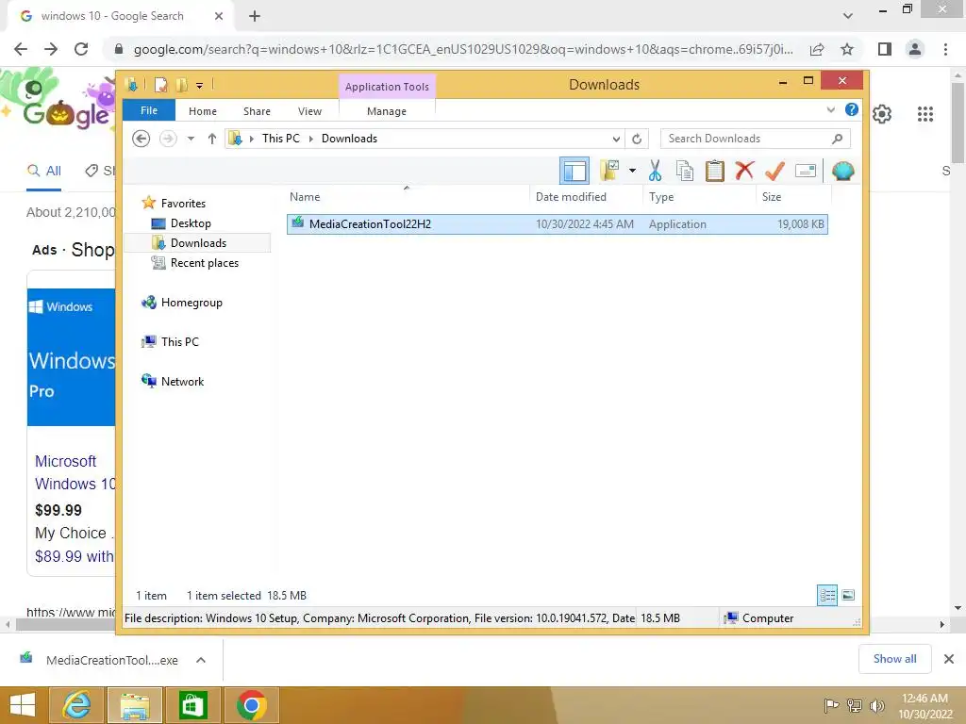This screenshot has width=966, height=724.
Task: Click the search magnifier in Explorer
Action: (837, 139)
